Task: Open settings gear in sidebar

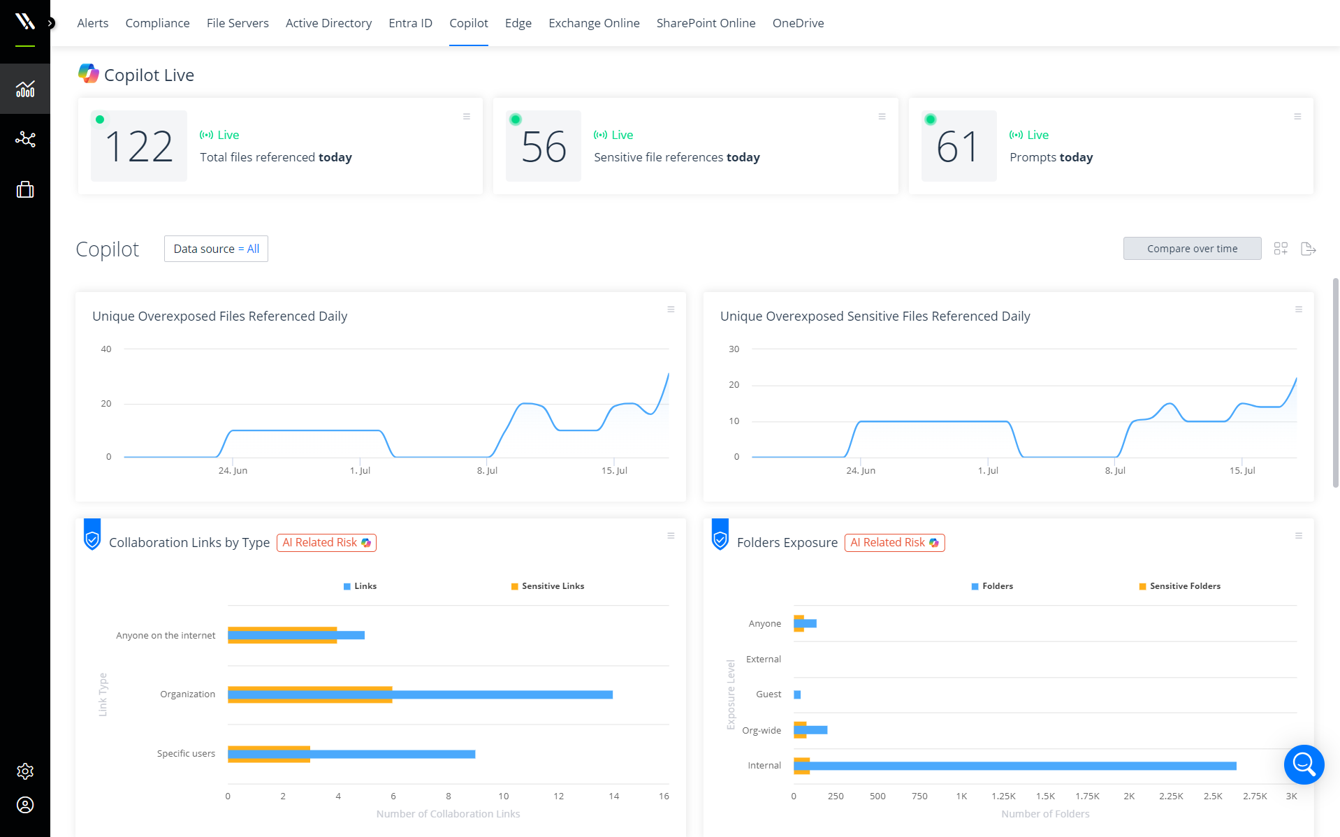Action: (25, 771)
